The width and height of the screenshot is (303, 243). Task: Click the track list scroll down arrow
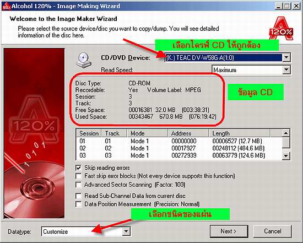286,155
